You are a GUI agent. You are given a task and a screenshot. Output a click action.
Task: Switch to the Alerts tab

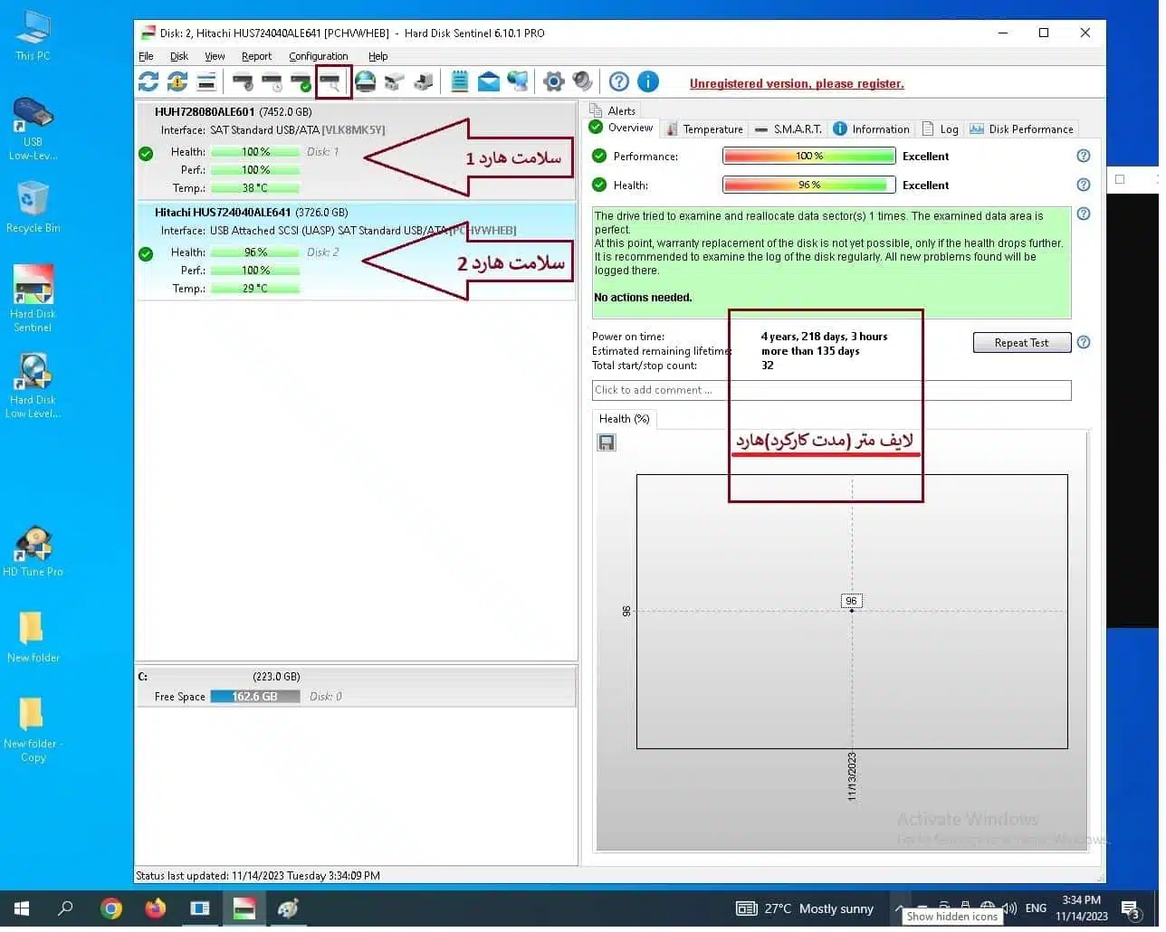click(613, 111)
